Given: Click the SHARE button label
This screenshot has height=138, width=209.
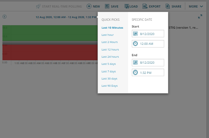Looking at the screenshot, I should (176, 6).
